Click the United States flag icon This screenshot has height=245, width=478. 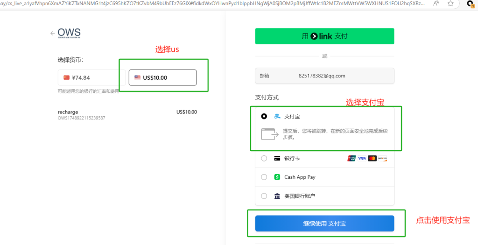click(x=138, y=77)
